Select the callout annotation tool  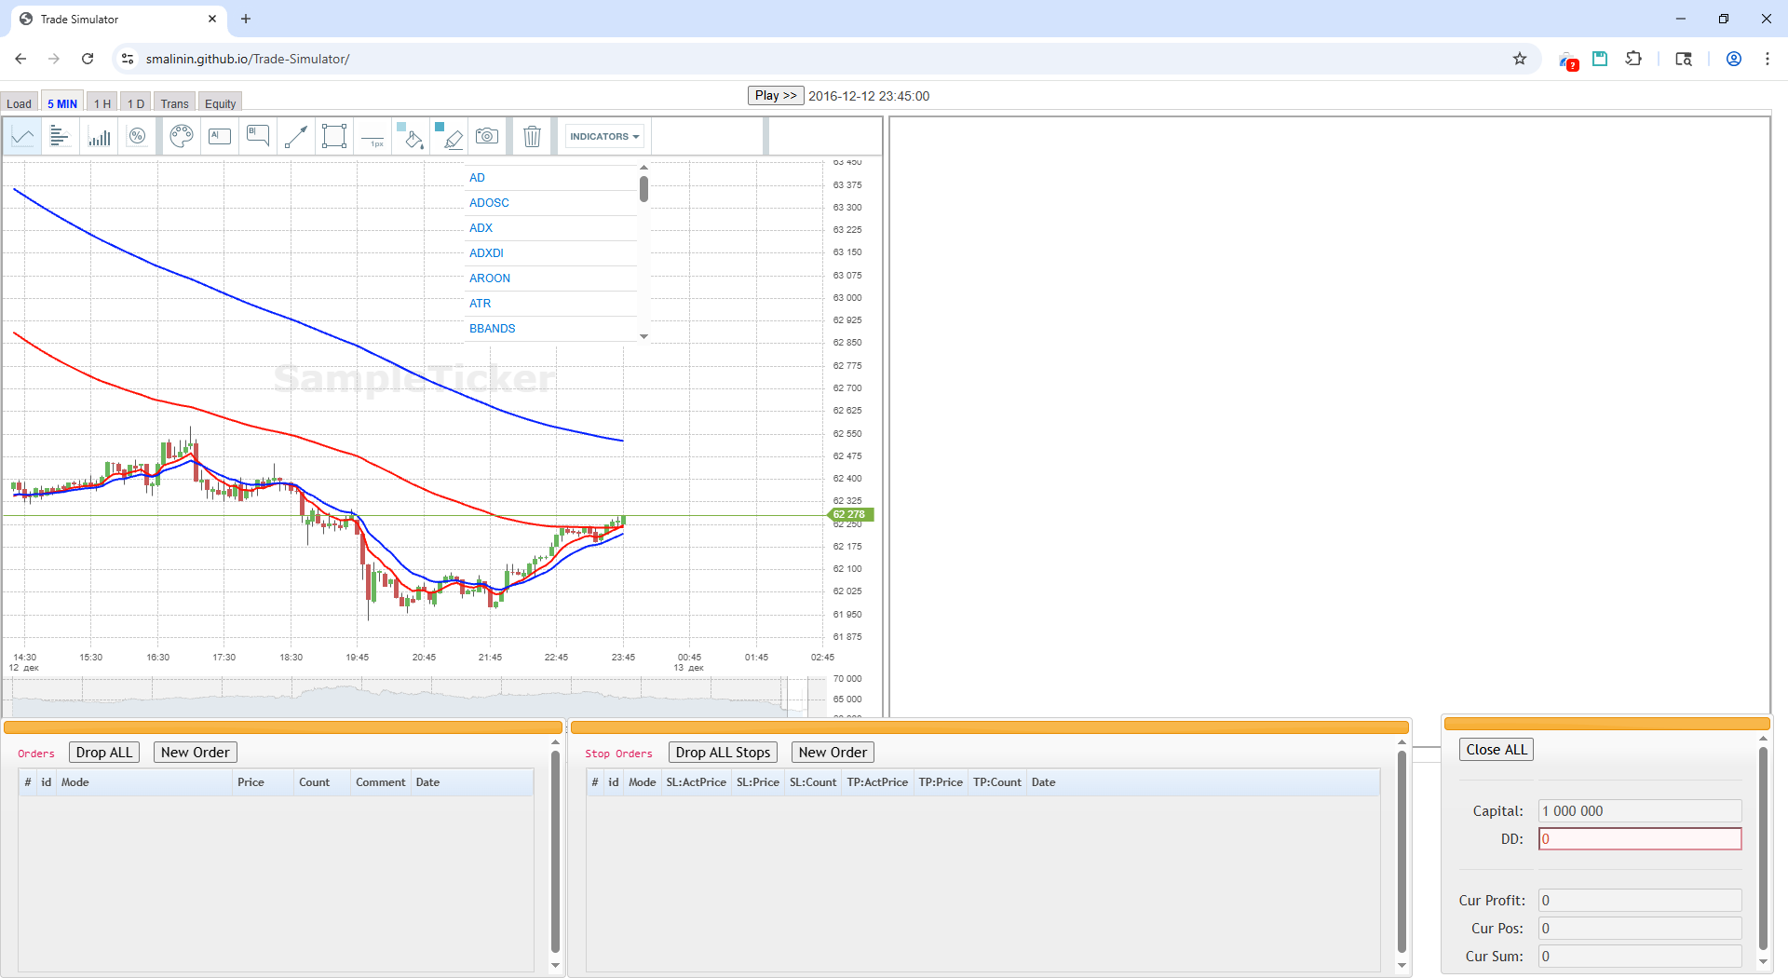click(257, 135)
